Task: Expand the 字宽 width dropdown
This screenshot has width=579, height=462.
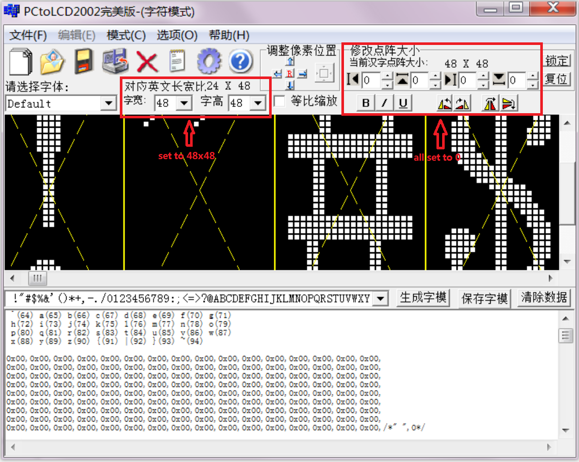Action: pos(184,103)
